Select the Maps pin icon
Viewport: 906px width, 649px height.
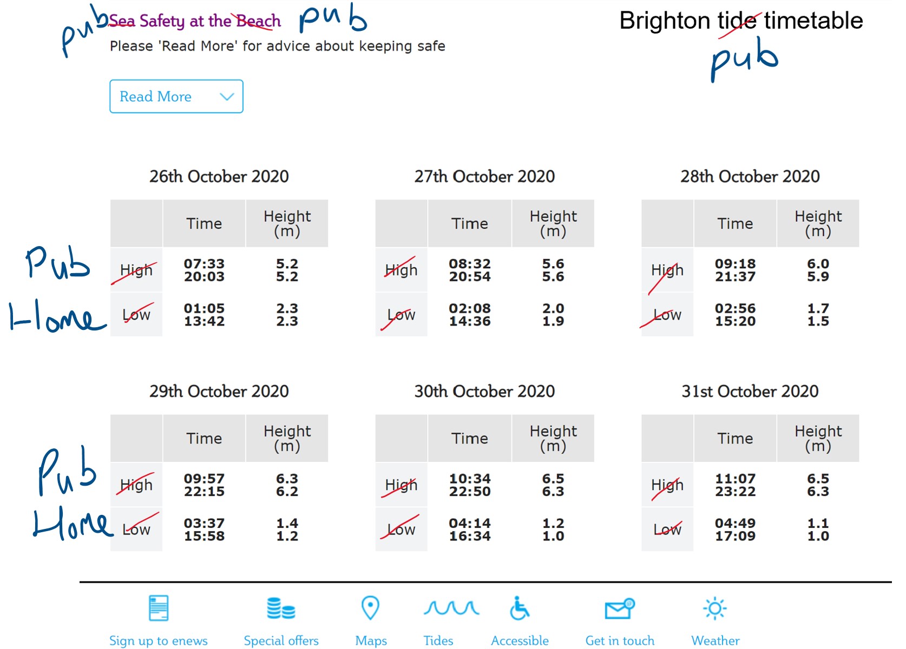point(370,608)
